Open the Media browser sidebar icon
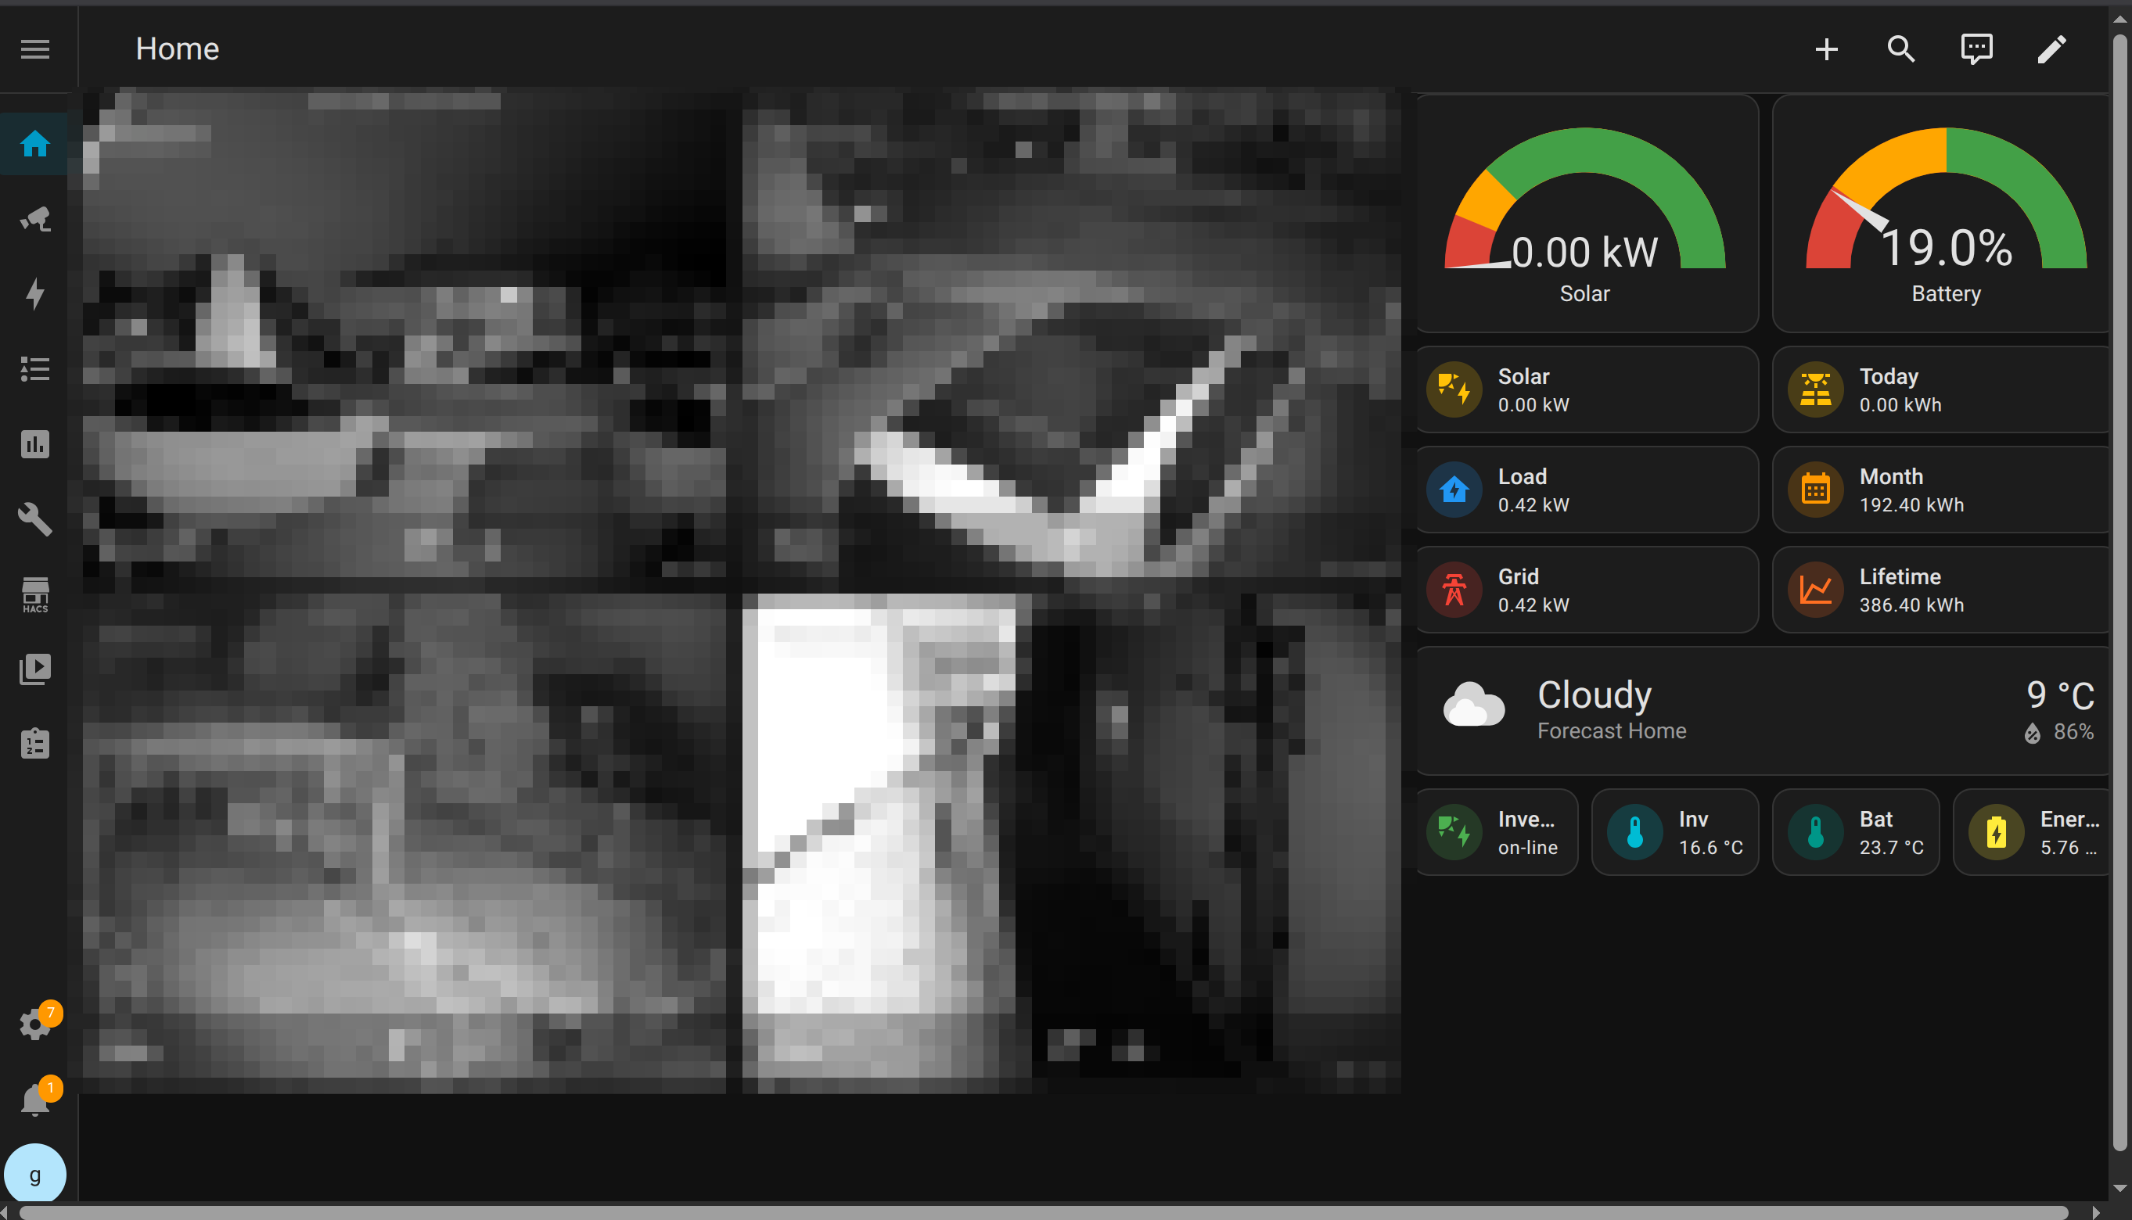Viewport: 2132px width, 1220px height. pyautogui.click(x=34, y=668)
